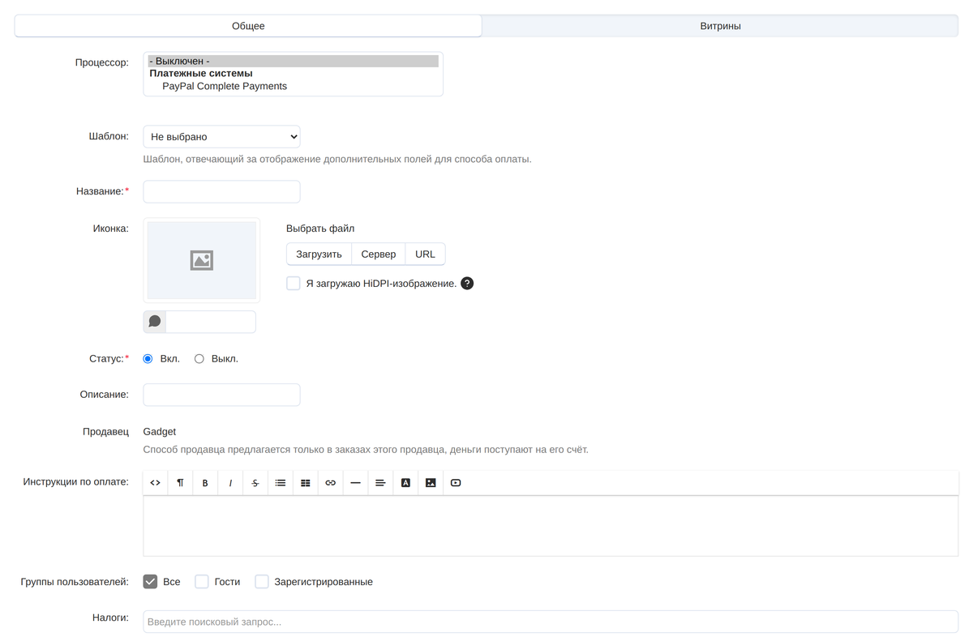The width and height of the screenshot is (973, 637).
Task: Enable the HiDPI-изображение checkbox
Action: pos(294,284)
